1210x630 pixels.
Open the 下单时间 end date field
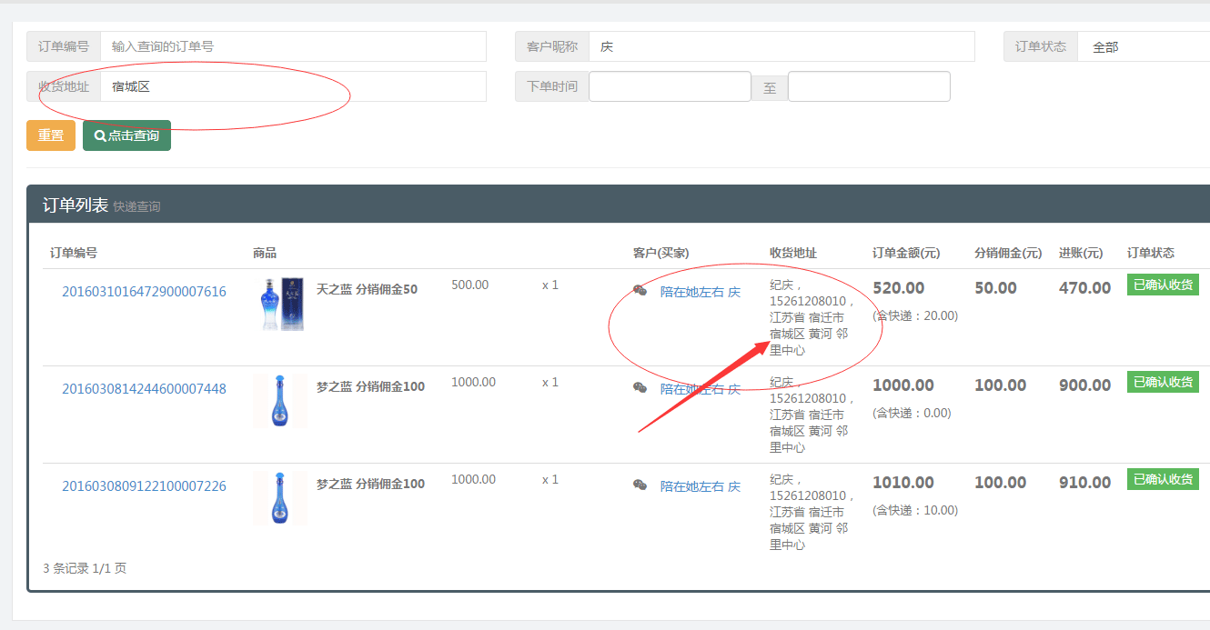coord(869,86)
